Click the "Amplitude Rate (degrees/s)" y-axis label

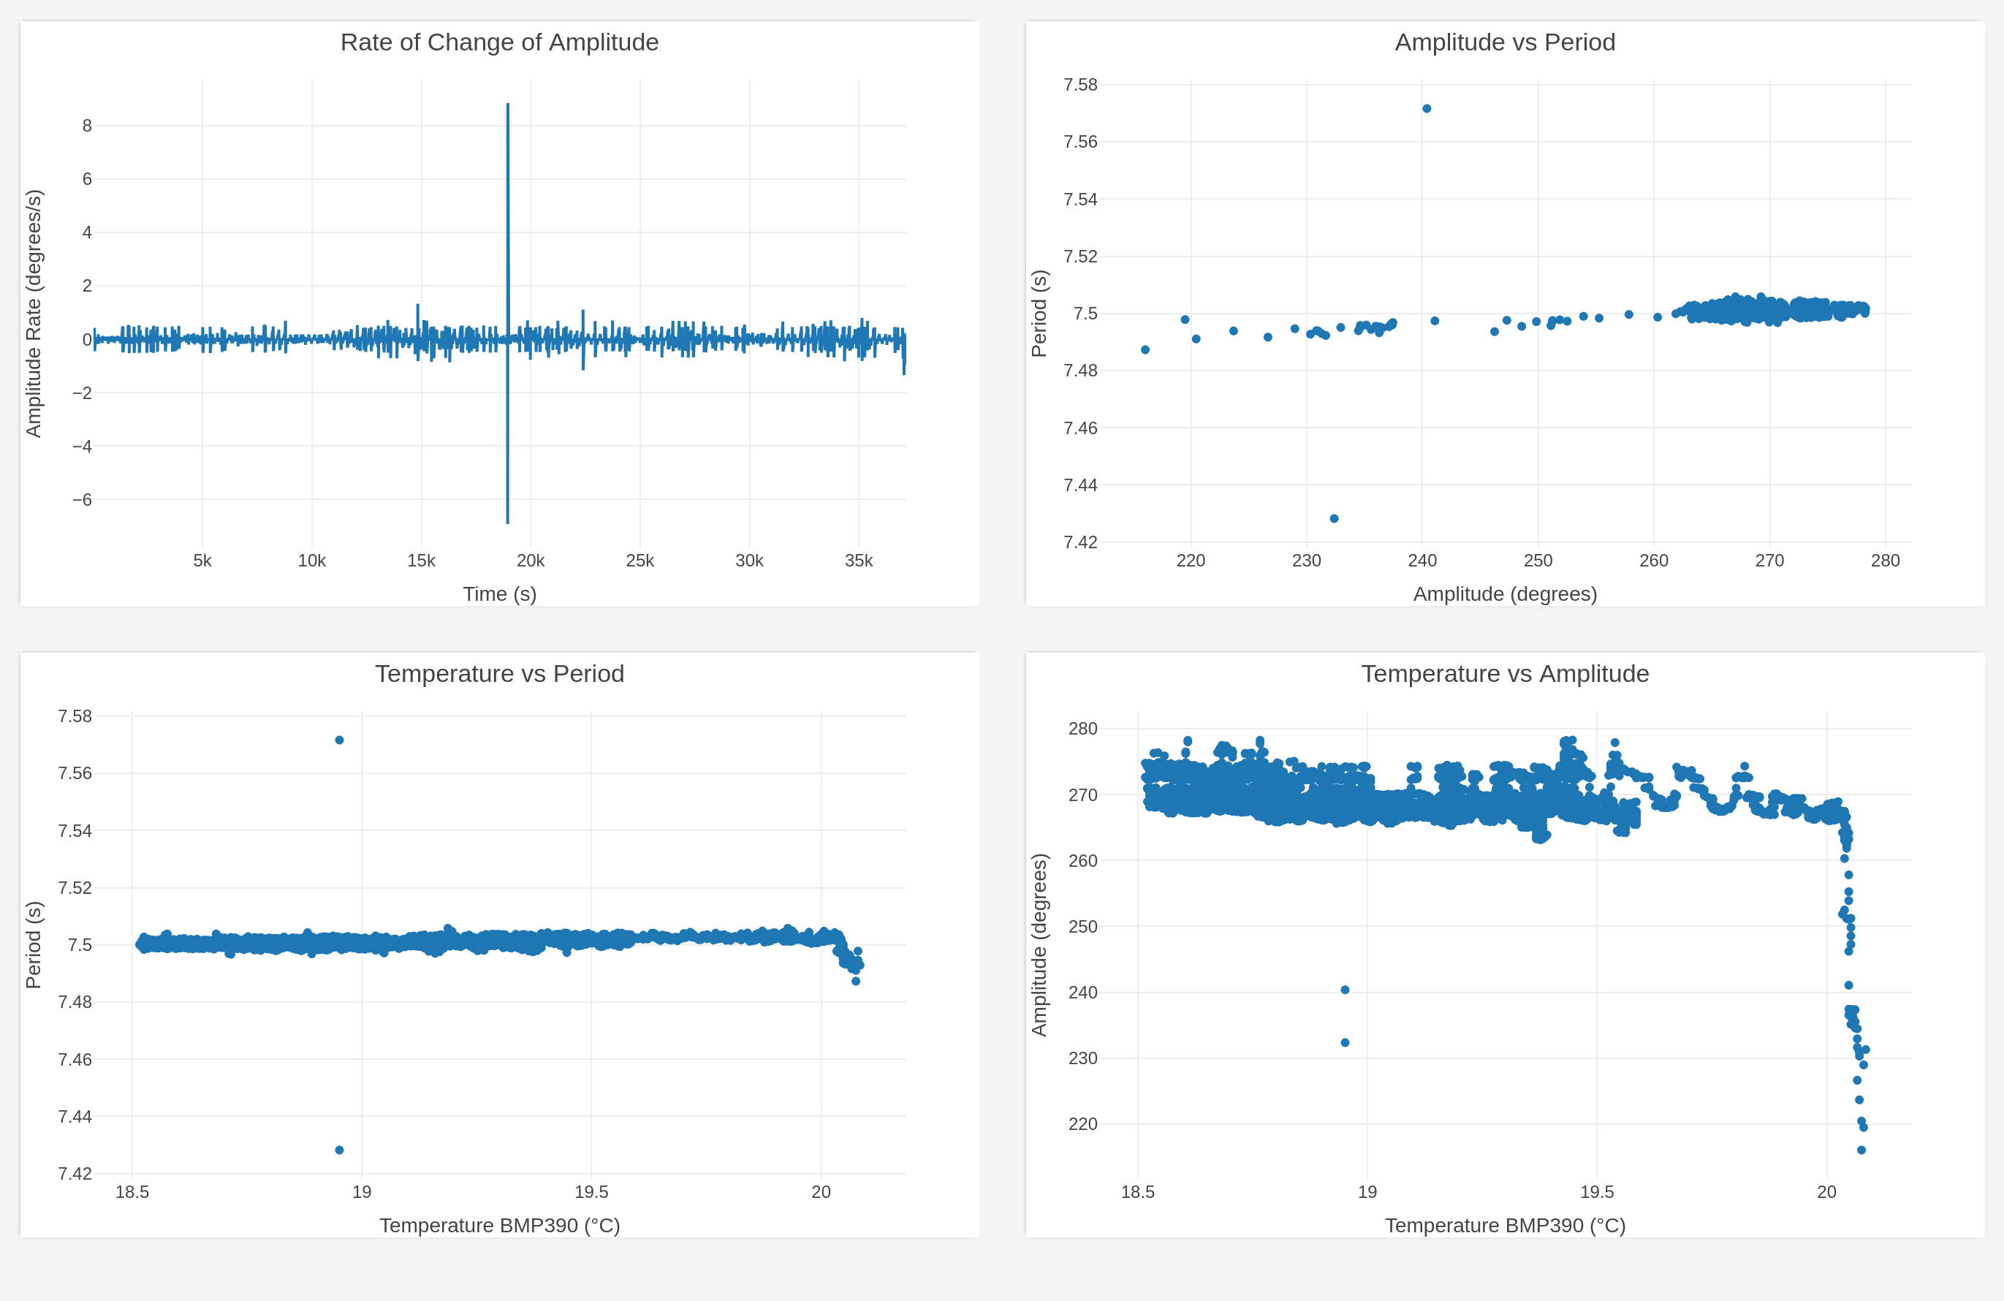[33, 314]
